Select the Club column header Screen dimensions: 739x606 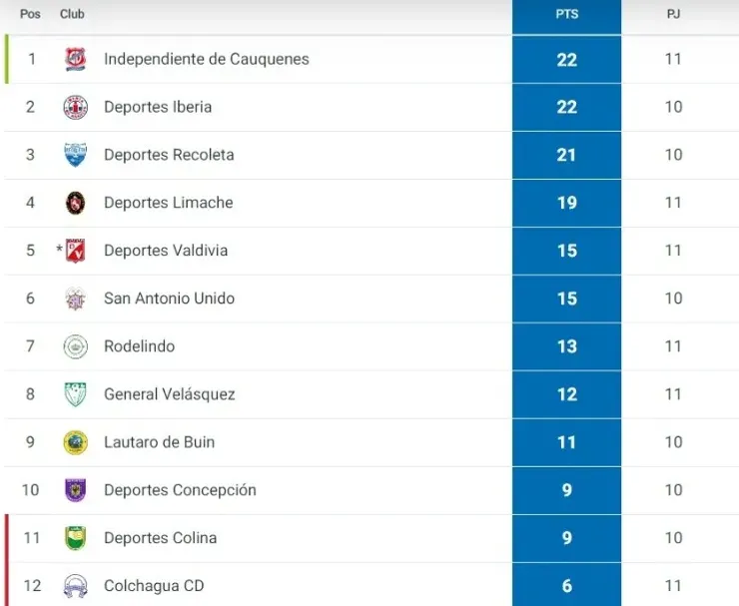coord(72,15)
